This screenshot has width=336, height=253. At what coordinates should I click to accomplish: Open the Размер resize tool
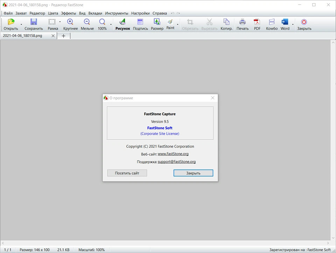coord(157,24)
